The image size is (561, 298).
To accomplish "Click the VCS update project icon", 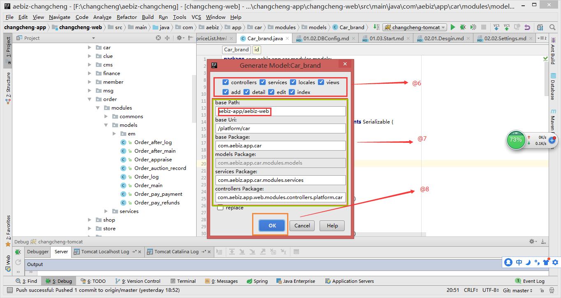I will (x=496, y=28).
